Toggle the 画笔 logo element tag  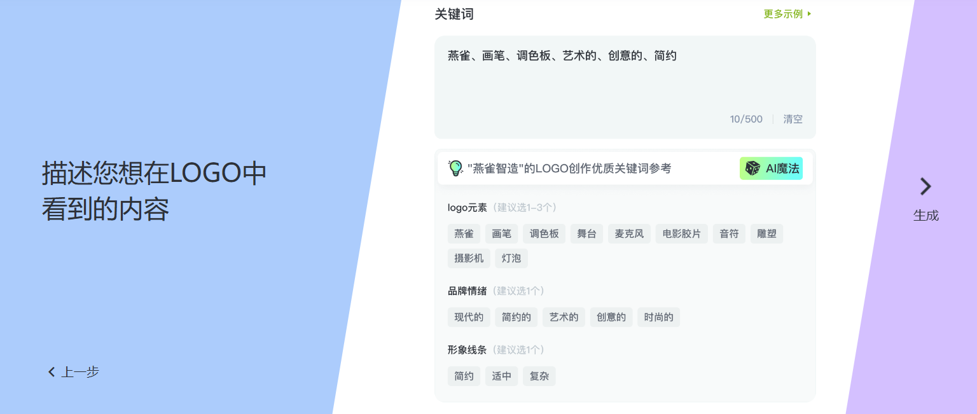click(501, 233)
